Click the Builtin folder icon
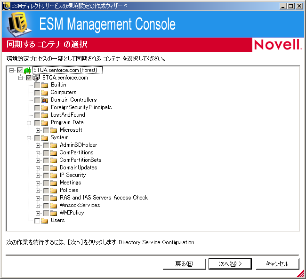Screen dimensions: 306x279 coord(45,85)
